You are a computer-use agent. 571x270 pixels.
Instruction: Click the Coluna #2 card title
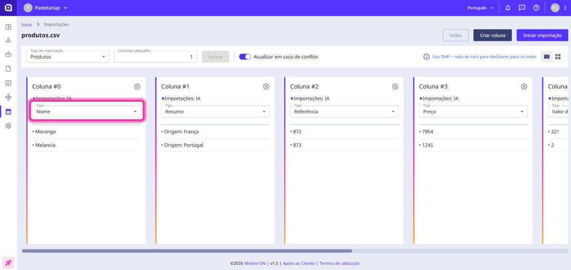click(x=305, y=87)
